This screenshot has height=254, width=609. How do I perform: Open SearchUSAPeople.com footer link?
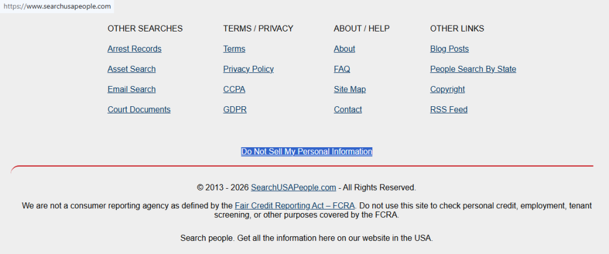[x=293, y=188]
